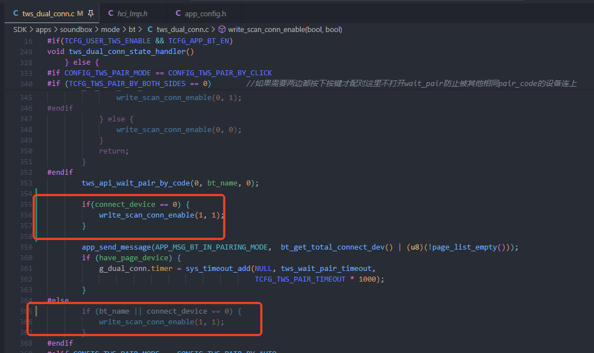The height and width of the screenshot is (353, 594).
Task: Expand the soundbox breadcrumb segment
Action: (x=76, y=30)
